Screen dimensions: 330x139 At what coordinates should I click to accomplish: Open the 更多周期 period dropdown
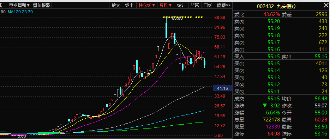point(19,6)
